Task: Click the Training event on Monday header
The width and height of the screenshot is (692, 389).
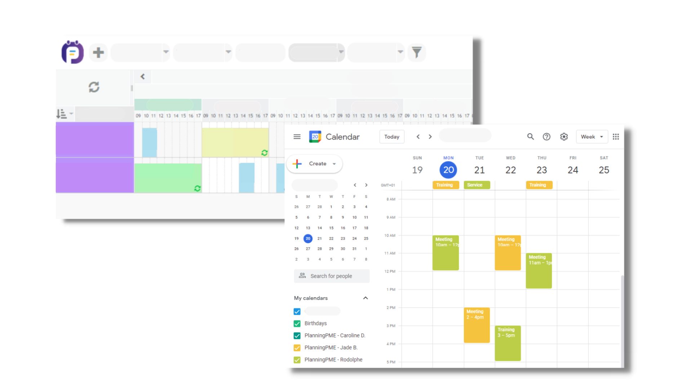Action: coord(444,185)
